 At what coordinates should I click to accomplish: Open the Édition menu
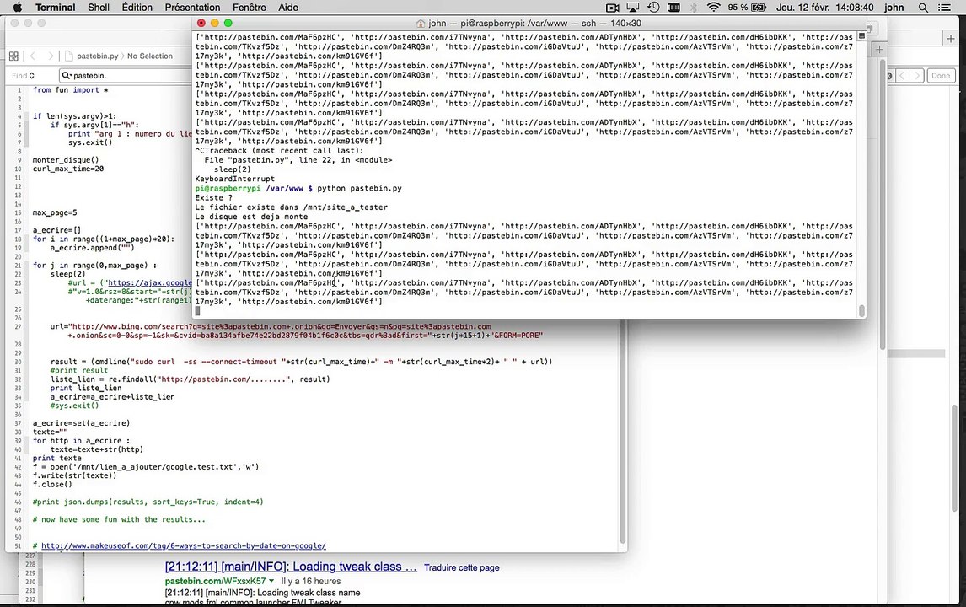point(137,8)
